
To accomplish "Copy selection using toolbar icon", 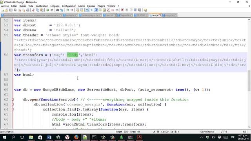I will 38,10.
